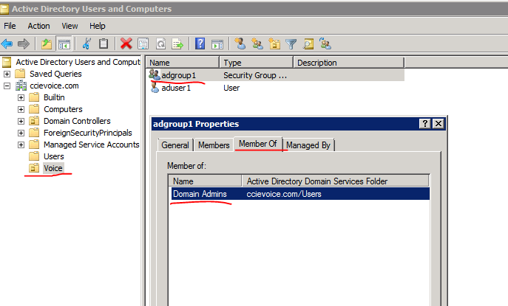The width and height of the screenshot is (508, 306).
Task: Click the Security Group type cell
Action: click(255, 75)
